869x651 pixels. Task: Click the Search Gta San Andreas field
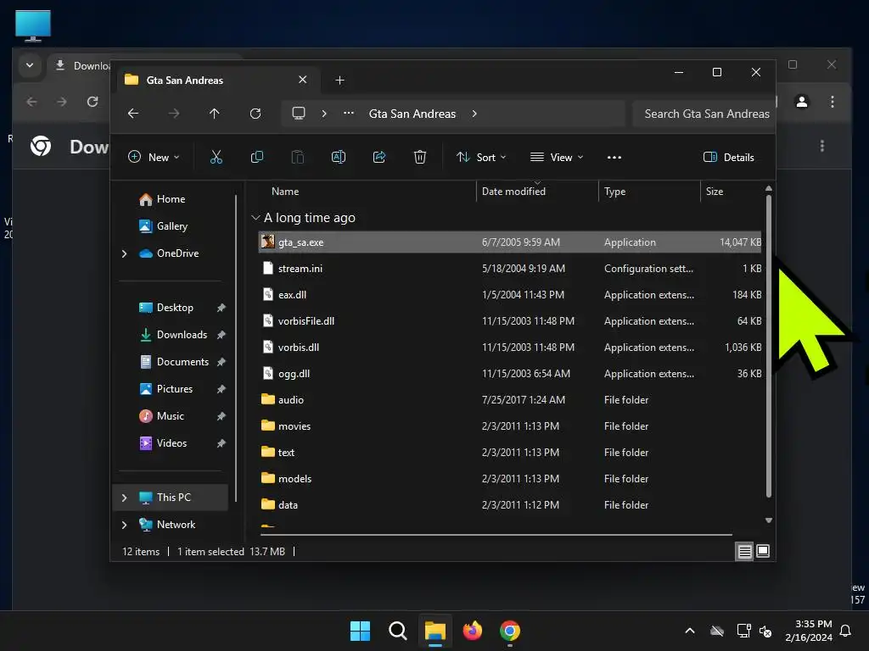pos(704,114)
